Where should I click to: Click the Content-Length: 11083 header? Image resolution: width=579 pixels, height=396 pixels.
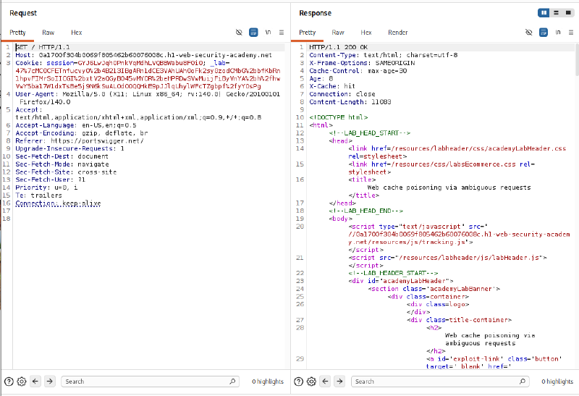click(x=350, y=101)
